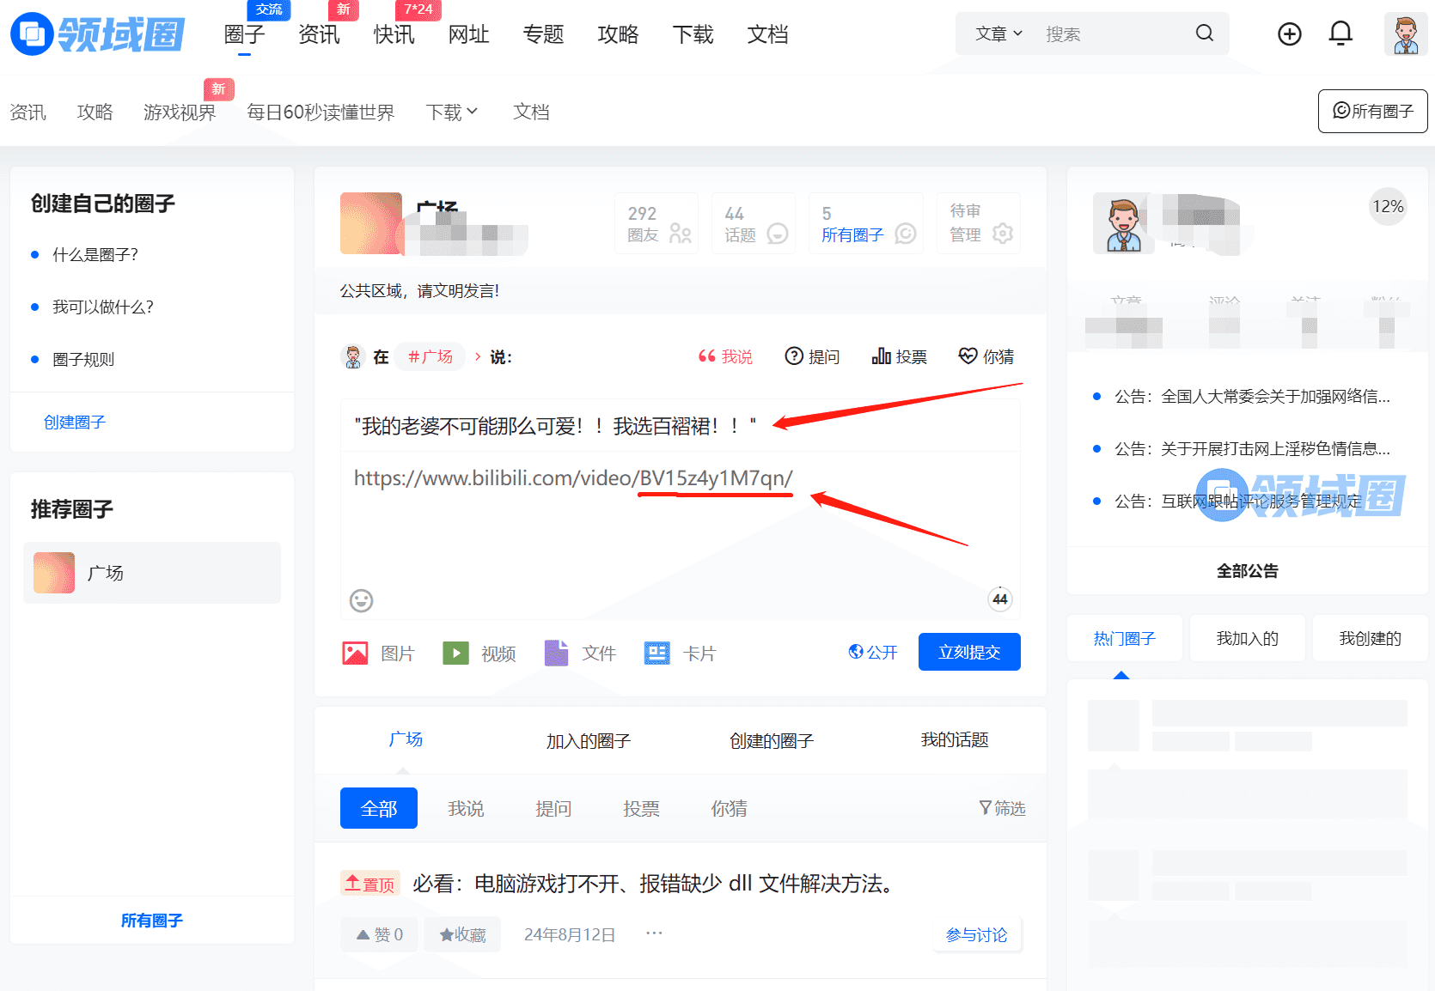Insert a card using 卡片 icon
Screen dimensions: 1435x991
(656, 654)
